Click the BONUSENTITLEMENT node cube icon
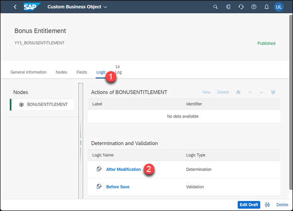 pos(21,105)
